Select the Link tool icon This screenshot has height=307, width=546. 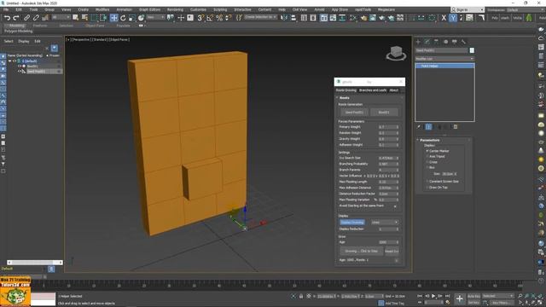[26, 18]
